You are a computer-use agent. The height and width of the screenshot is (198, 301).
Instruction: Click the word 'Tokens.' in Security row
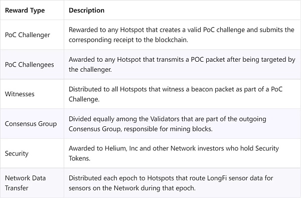tap(79, 158)
